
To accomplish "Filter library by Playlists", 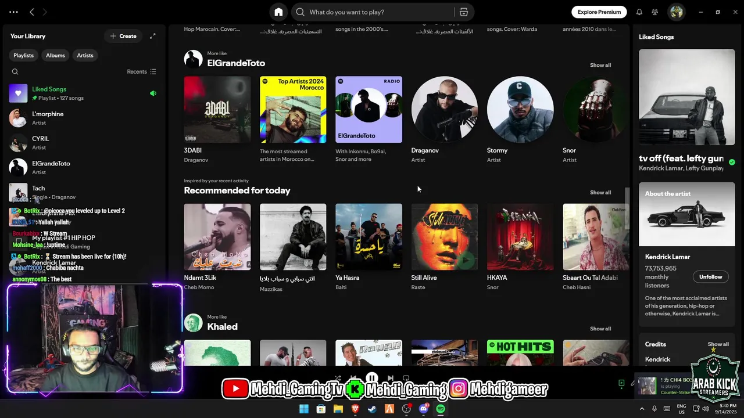I will (23, 55).
